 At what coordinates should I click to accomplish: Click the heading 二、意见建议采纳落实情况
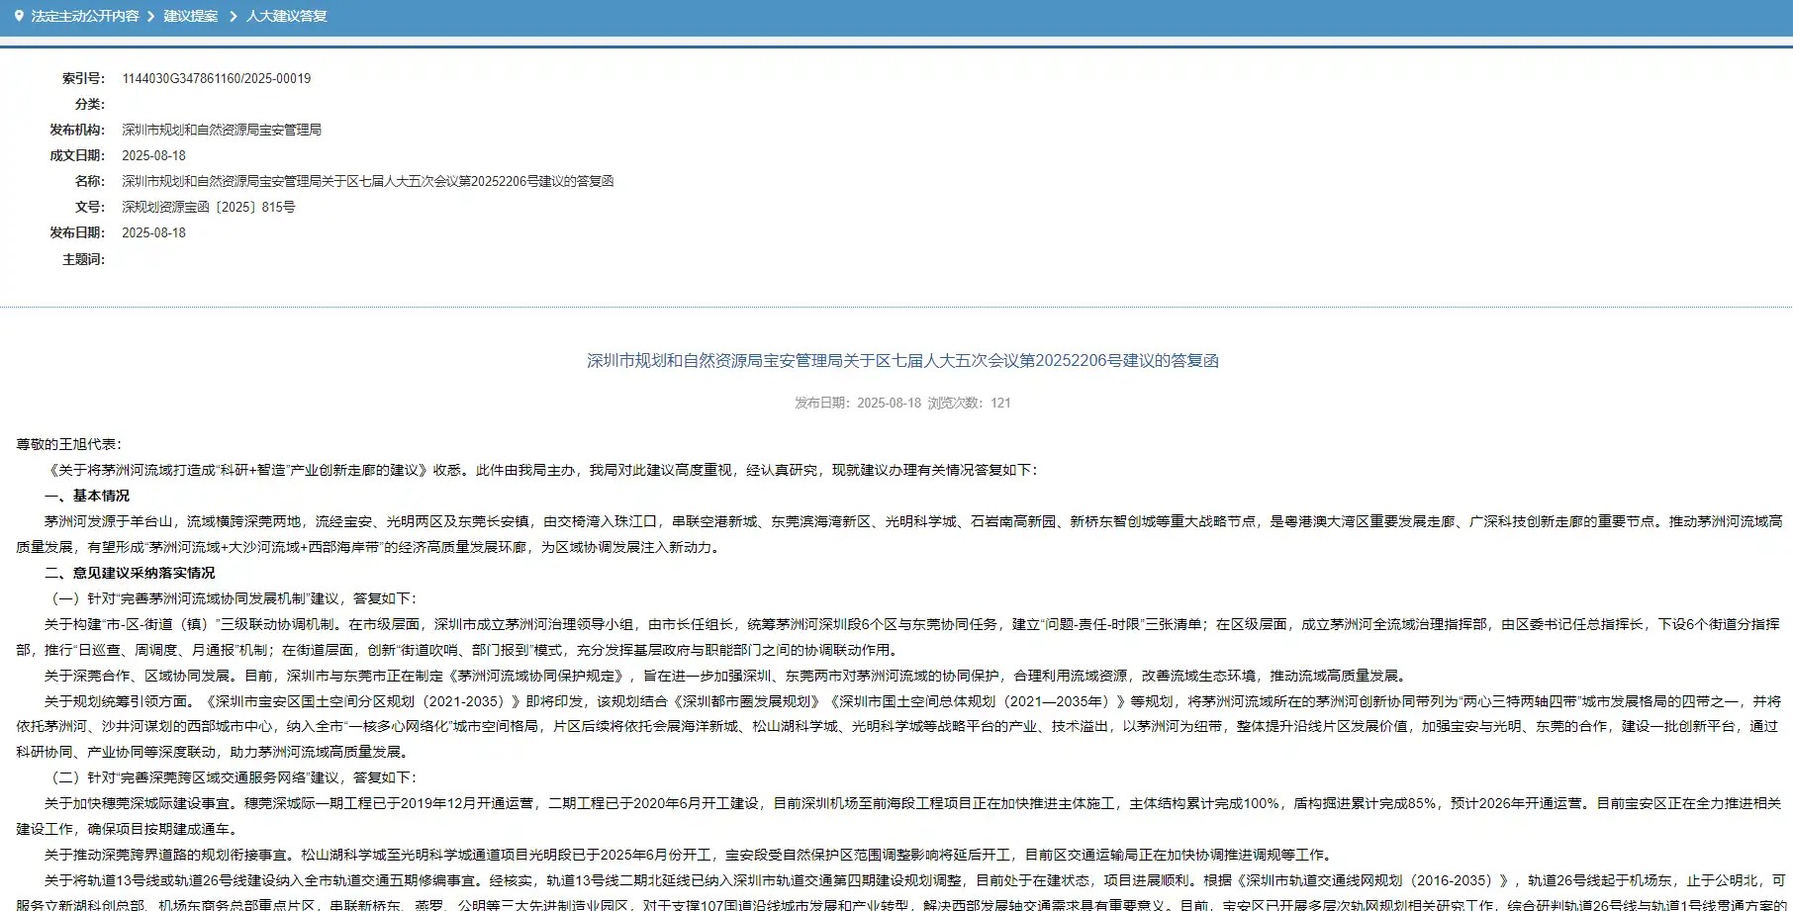(x=130, y=573)
